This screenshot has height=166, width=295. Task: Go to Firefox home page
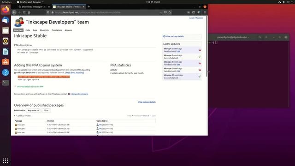pyautogui.click(x=29, y=12)
